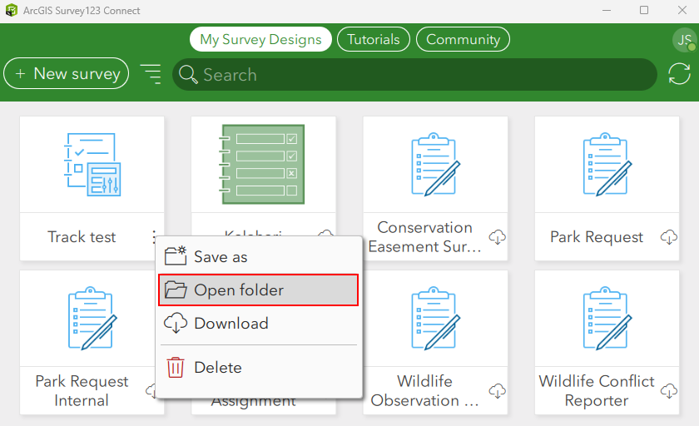Viewport: 699px width, 426px height.
Task: Open the Park Request Internal survey thumbnail
Action: pos(92,318)
